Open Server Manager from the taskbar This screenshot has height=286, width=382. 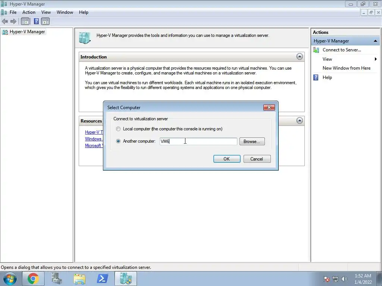(57, 279)
